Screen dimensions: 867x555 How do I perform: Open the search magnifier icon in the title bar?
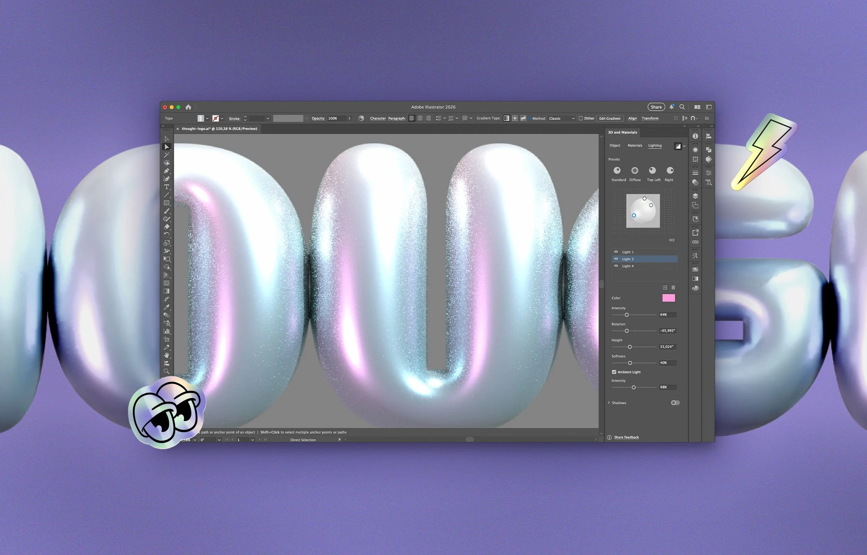tap(682, 107)
